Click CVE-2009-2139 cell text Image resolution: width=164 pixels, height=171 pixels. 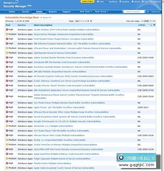146,149
